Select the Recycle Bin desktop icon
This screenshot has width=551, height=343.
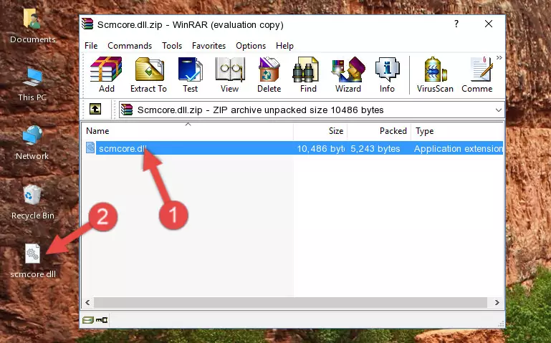pos(33,202)
